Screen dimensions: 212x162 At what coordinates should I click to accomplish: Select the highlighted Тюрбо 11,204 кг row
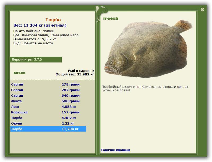48,129
